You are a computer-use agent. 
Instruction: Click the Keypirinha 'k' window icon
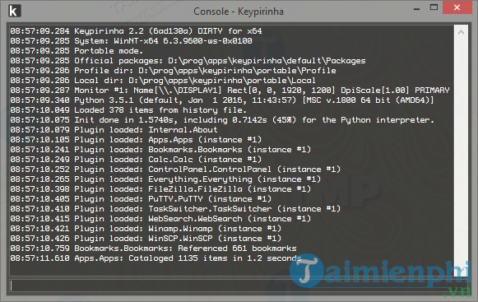coord(15,11)
